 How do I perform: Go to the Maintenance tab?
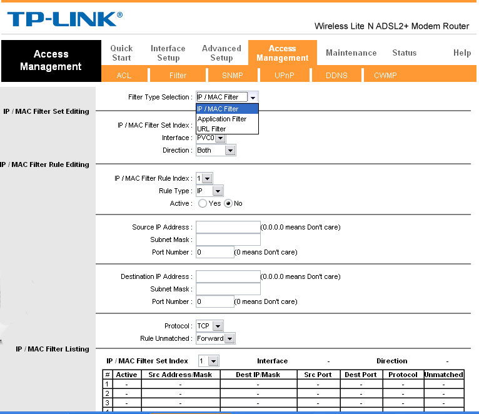[351, 53]
